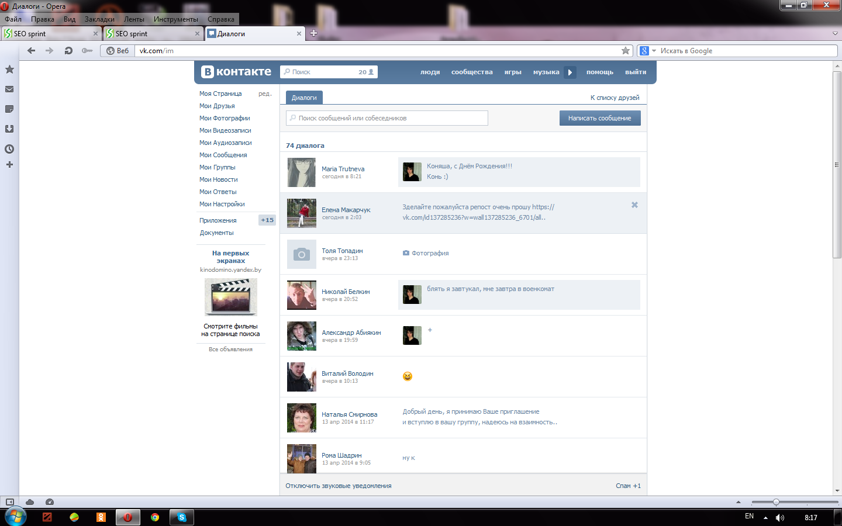Open the сообщества header link
The image size is (842, 526).
click(x=472, y=72)
